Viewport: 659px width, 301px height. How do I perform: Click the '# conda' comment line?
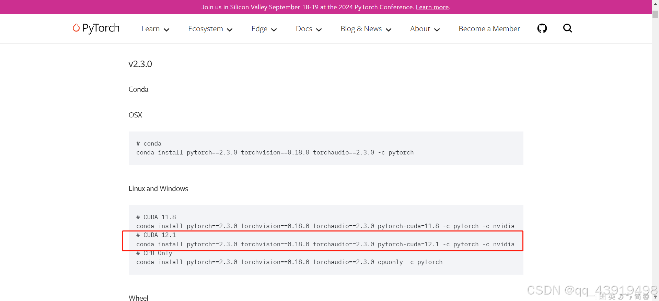pos(149,143)
